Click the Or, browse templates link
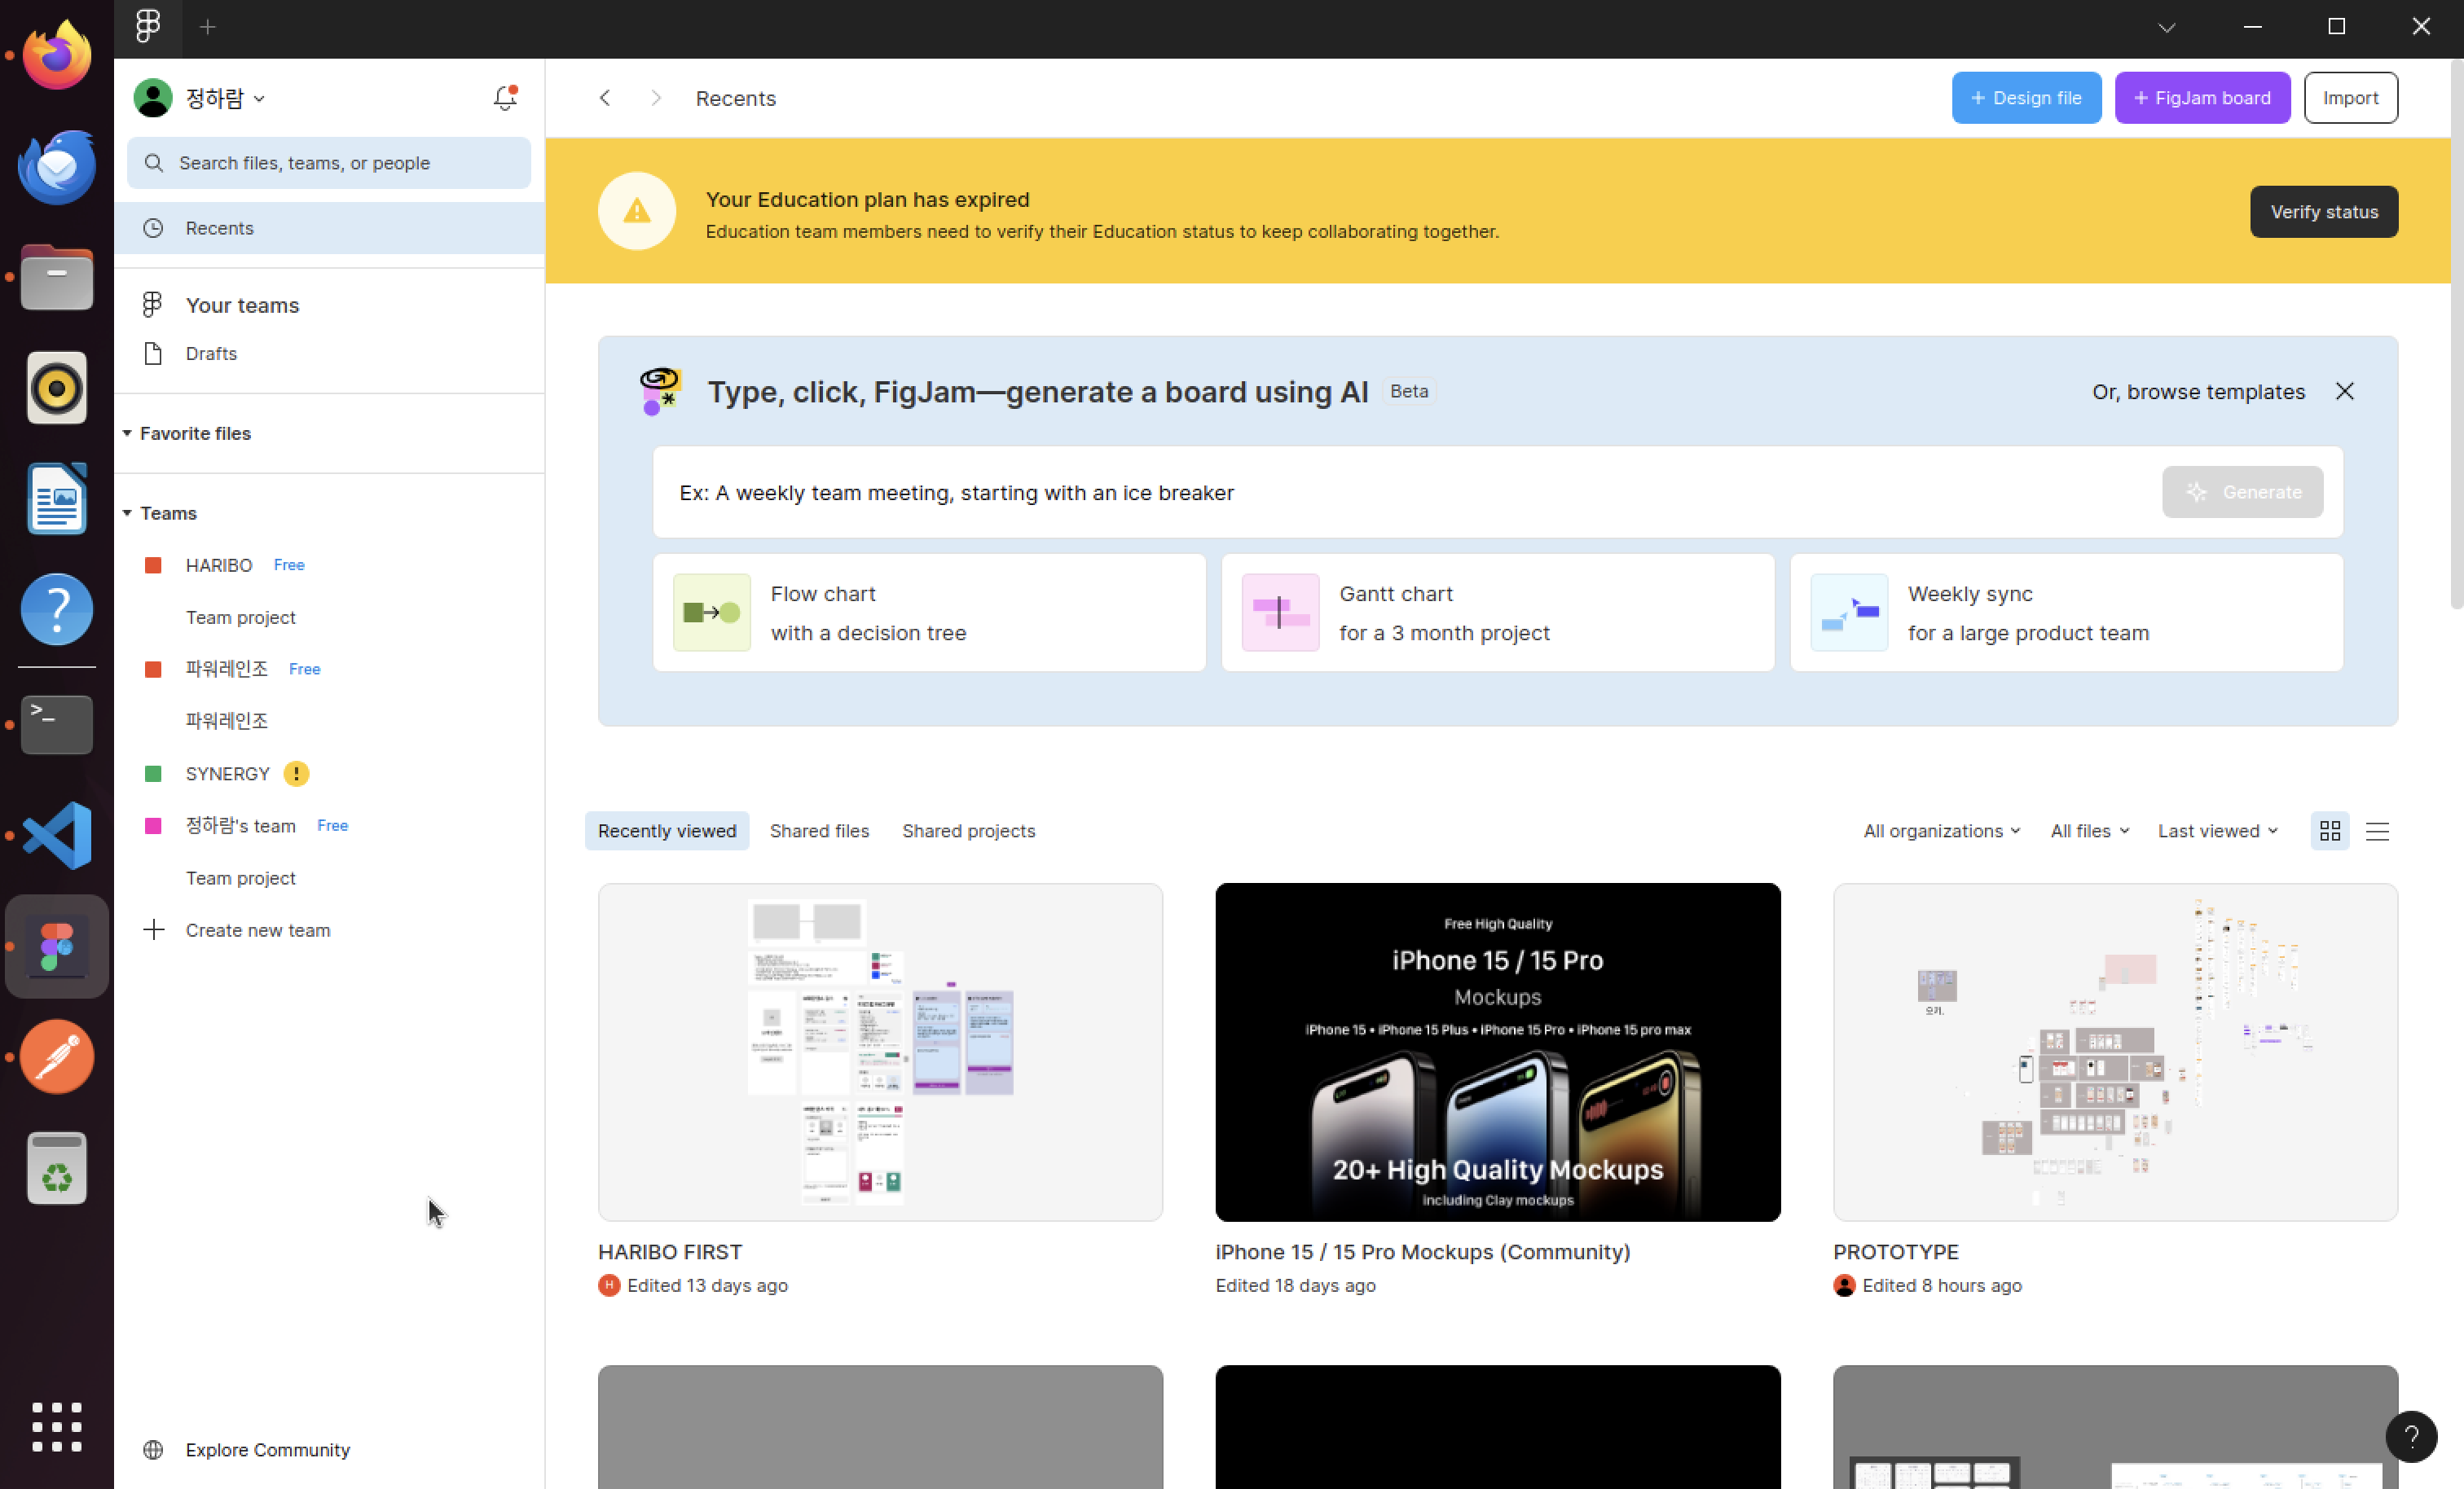The height and width of the screenshot is (1489, 2464). 2199,392
